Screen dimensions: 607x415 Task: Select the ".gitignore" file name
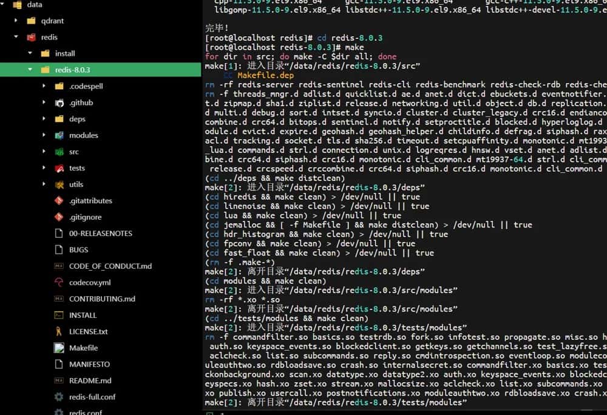tap(85, 217)
